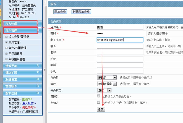Screen dimensions: 183x123
Task: Focus the 用户名 input field
Action: [x=120, y=27]
